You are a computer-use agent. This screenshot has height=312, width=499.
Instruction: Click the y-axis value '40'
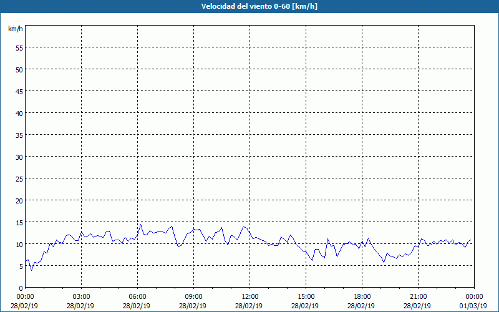click(19, 113)
